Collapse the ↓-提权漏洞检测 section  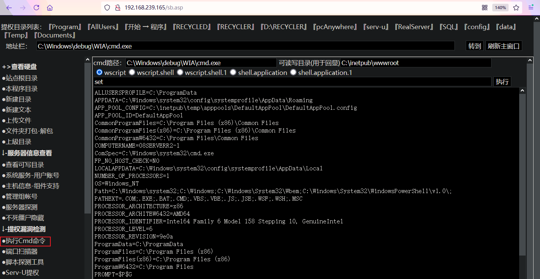(23, 229)
